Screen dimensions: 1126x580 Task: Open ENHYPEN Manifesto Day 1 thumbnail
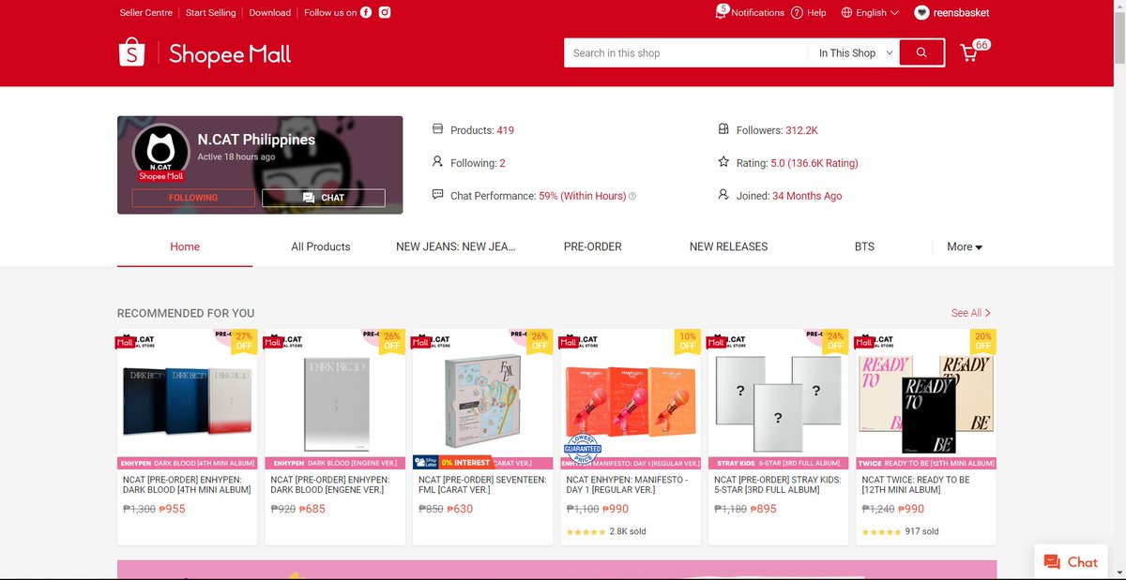[x=631, y=399]
